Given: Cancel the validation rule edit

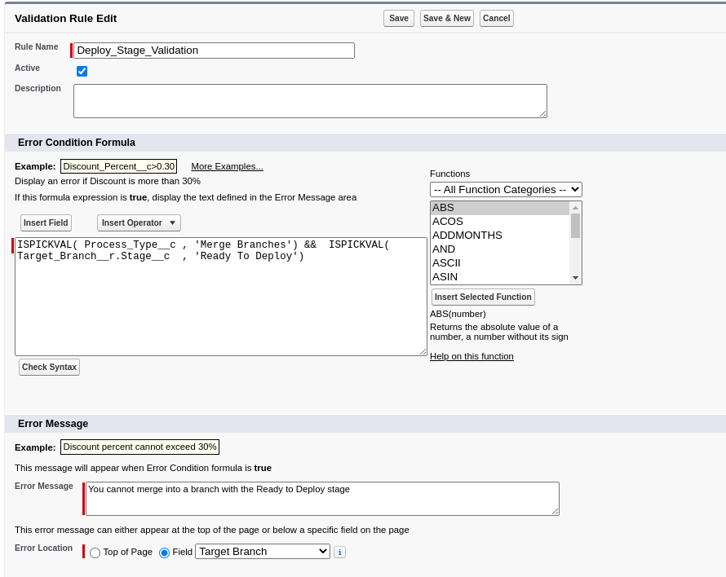Looking at the screenshot, I should [x=496, y=19].
